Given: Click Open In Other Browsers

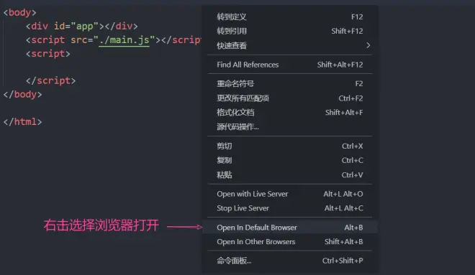Looking at the screenshot, I should click(289, 242).
